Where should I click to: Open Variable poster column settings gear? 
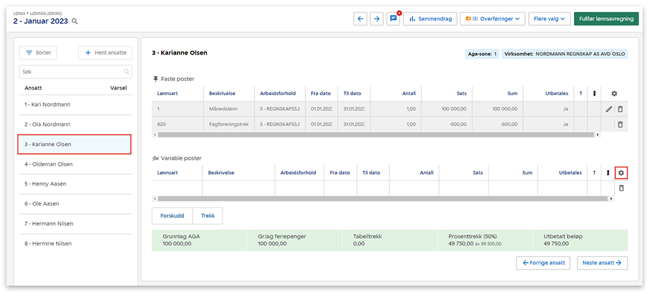622,173
